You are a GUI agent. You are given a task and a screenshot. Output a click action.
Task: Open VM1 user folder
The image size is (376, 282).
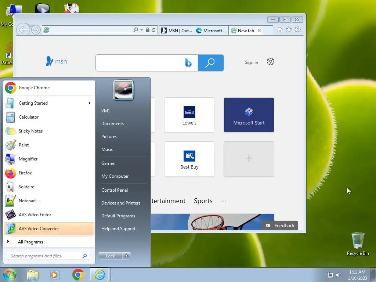[x=105, y=111]
